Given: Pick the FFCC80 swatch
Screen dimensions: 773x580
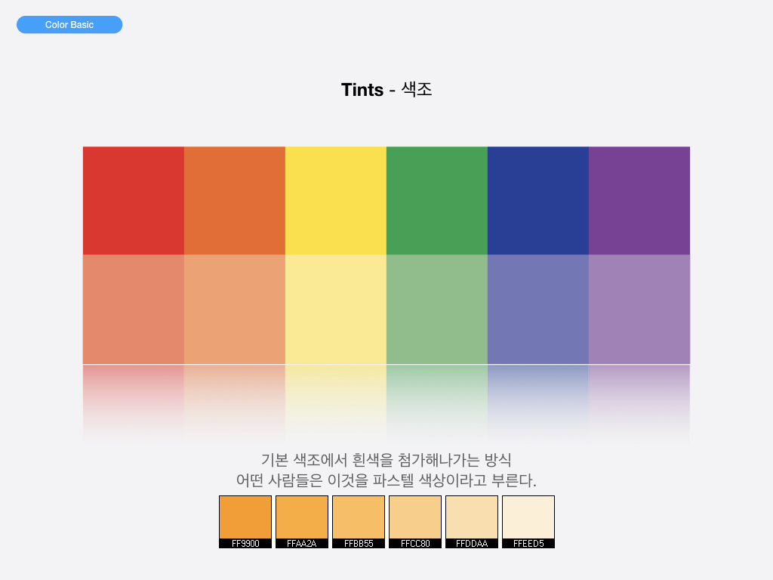Looking at the screenshot, I should (415, 518).
